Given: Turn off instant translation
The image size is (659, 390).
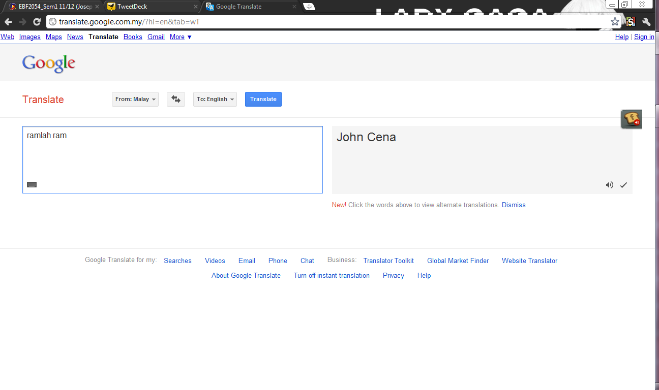Looking at the screenshot, I should (x=332, y=275).
